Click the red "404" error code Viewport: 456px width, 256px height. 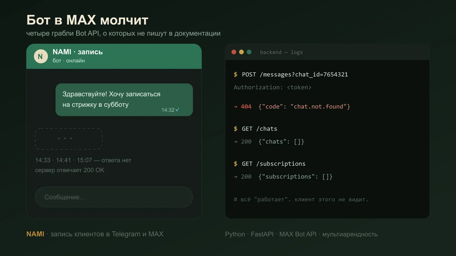246,107
